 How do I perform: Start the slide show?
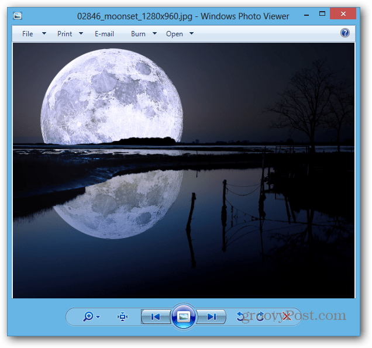[184, 316]
